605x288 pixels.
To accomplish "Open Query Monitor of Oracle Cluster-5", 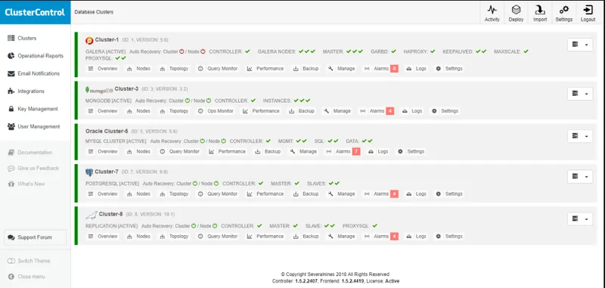I will (179, 151).
